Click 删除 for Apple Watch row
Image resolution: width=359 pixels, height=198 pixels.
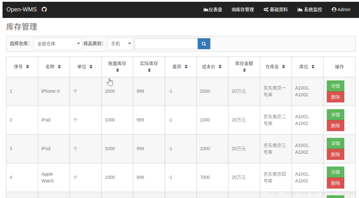(336, 183)
